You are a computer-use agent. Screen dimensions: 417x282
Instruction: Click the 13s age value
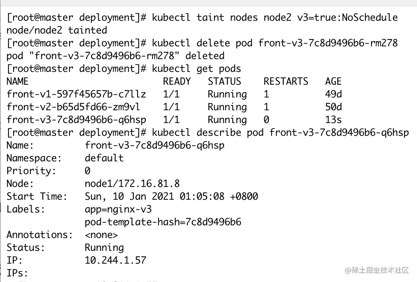click(334, 120)
